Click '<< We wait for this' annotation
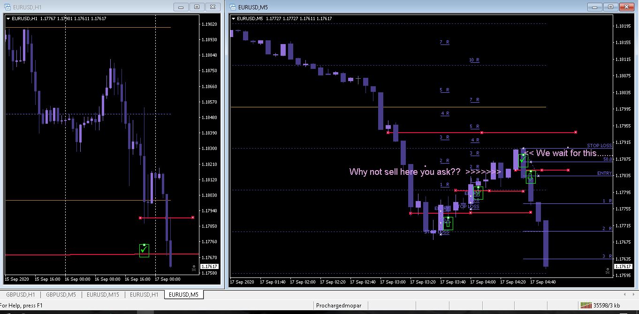 coord(568,153)
